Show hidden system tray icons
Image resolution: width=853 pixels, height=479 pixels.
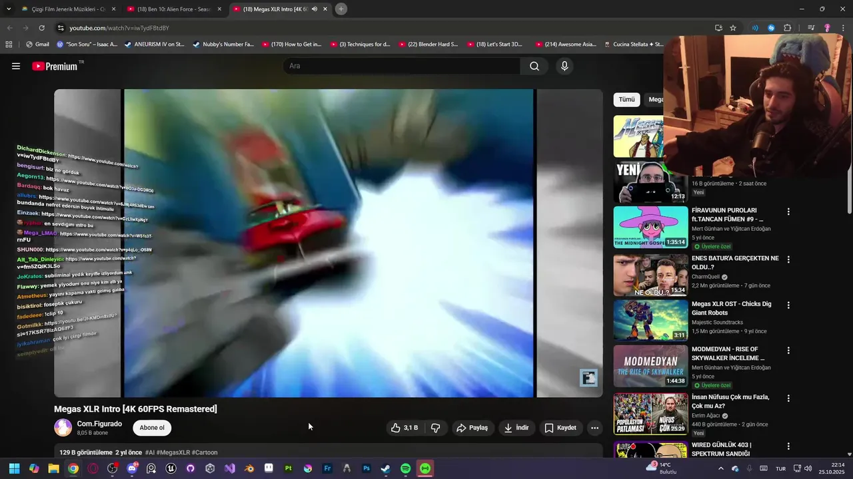tap(720, 468)
